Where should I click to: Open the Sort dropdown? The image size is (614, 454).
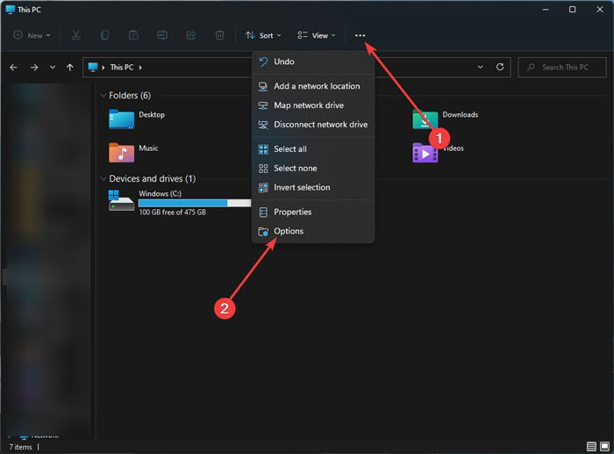263,35
